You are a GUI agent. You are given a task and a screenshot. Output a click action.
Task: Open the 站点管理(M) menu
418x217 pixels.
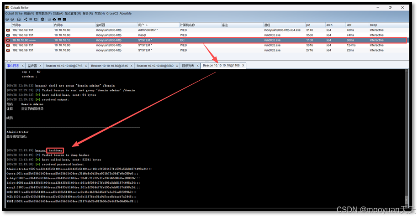tap(73, 14)
